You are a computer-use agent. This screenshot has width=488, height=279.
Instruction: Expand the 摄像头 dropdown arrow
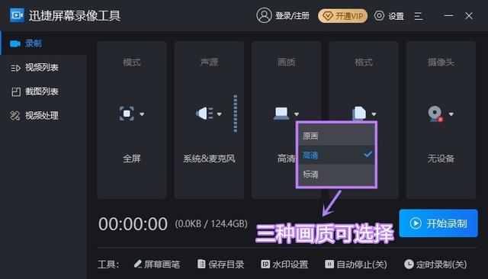(x=451, y=114)
